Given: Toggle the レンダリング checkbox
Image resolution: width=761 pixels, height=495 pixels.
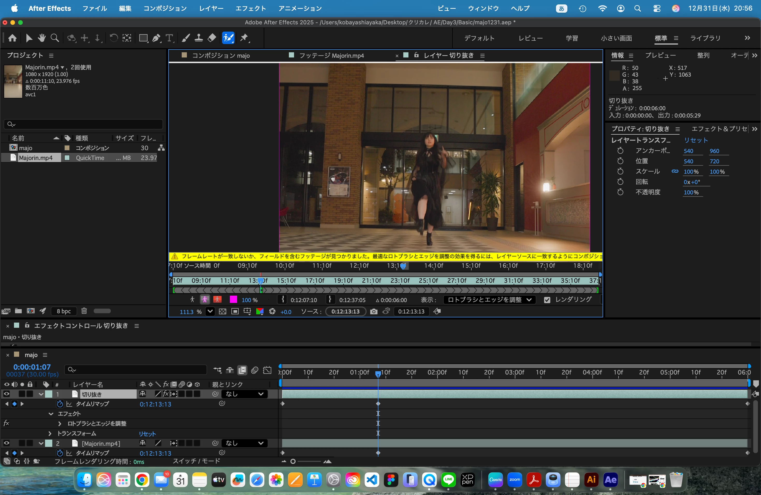Looking at the screenshot, I should [x=547, y=300].
